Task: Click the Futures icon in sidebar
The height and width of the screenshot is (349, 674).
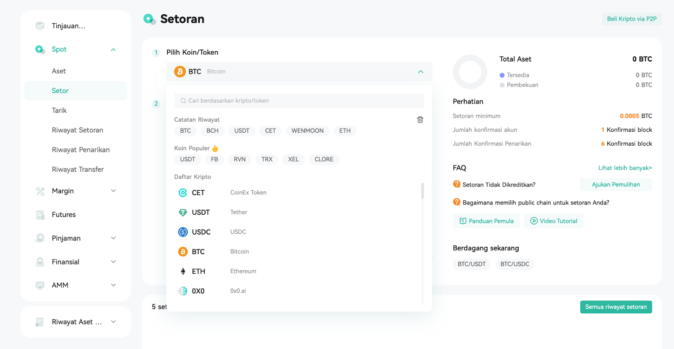Action: click(x=40, y=215)
